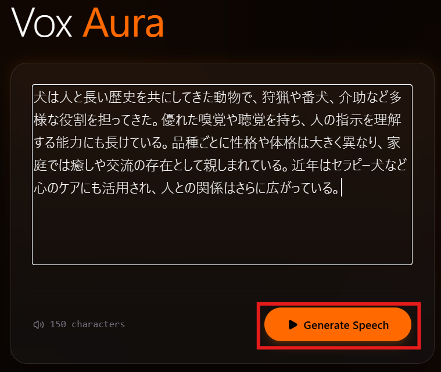Click "狩猟や番犬" in the first text line

click(x=295, y=98)
